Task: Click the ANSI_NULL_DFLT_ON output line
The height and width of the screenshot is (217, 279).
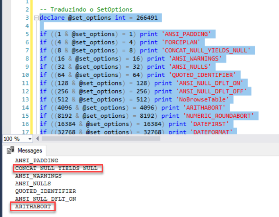Action: click(45, 199)
